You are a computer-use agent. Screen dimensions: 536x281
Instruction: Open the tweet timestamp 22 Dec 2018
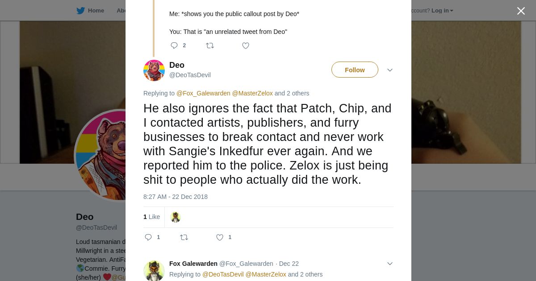[176, 197]
